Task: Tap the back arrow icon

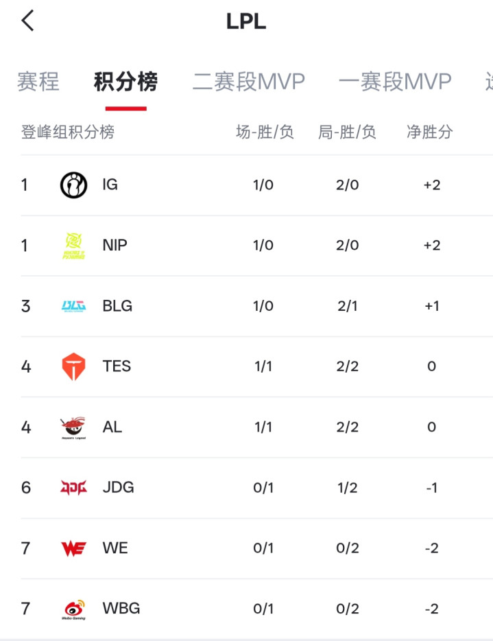Action: [27, 21]
